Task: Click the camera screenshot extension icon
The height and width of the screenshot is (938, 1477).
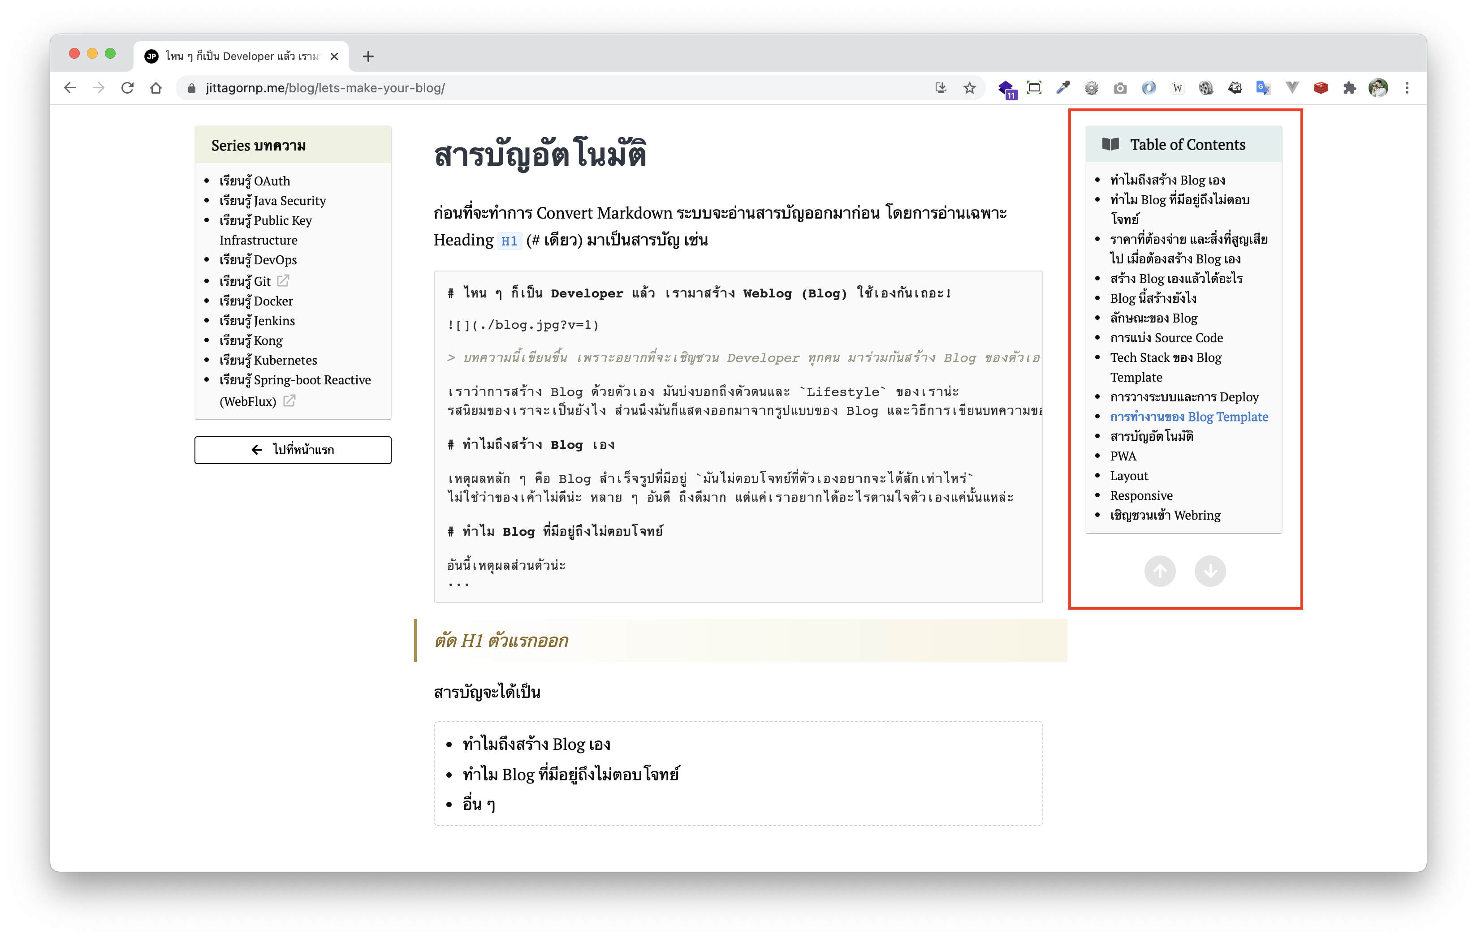Action: click(x=1120, y=88)
